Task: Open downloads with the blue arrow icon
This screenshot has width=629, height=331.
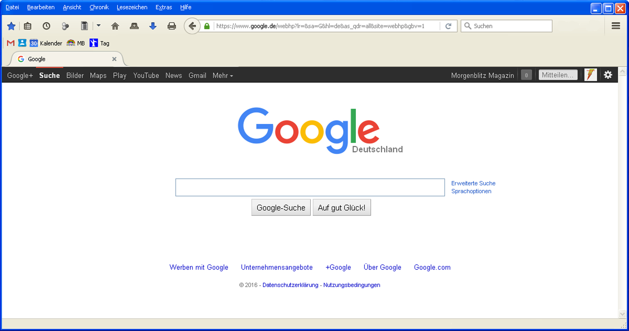Action: (153, 26)
